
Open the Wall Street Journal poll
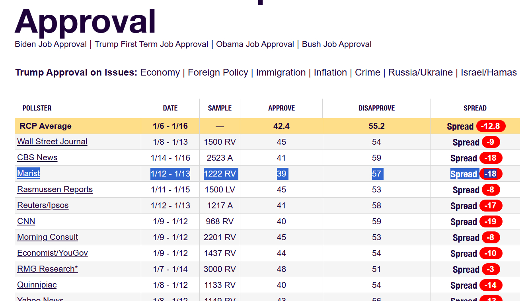click(52, 142)
